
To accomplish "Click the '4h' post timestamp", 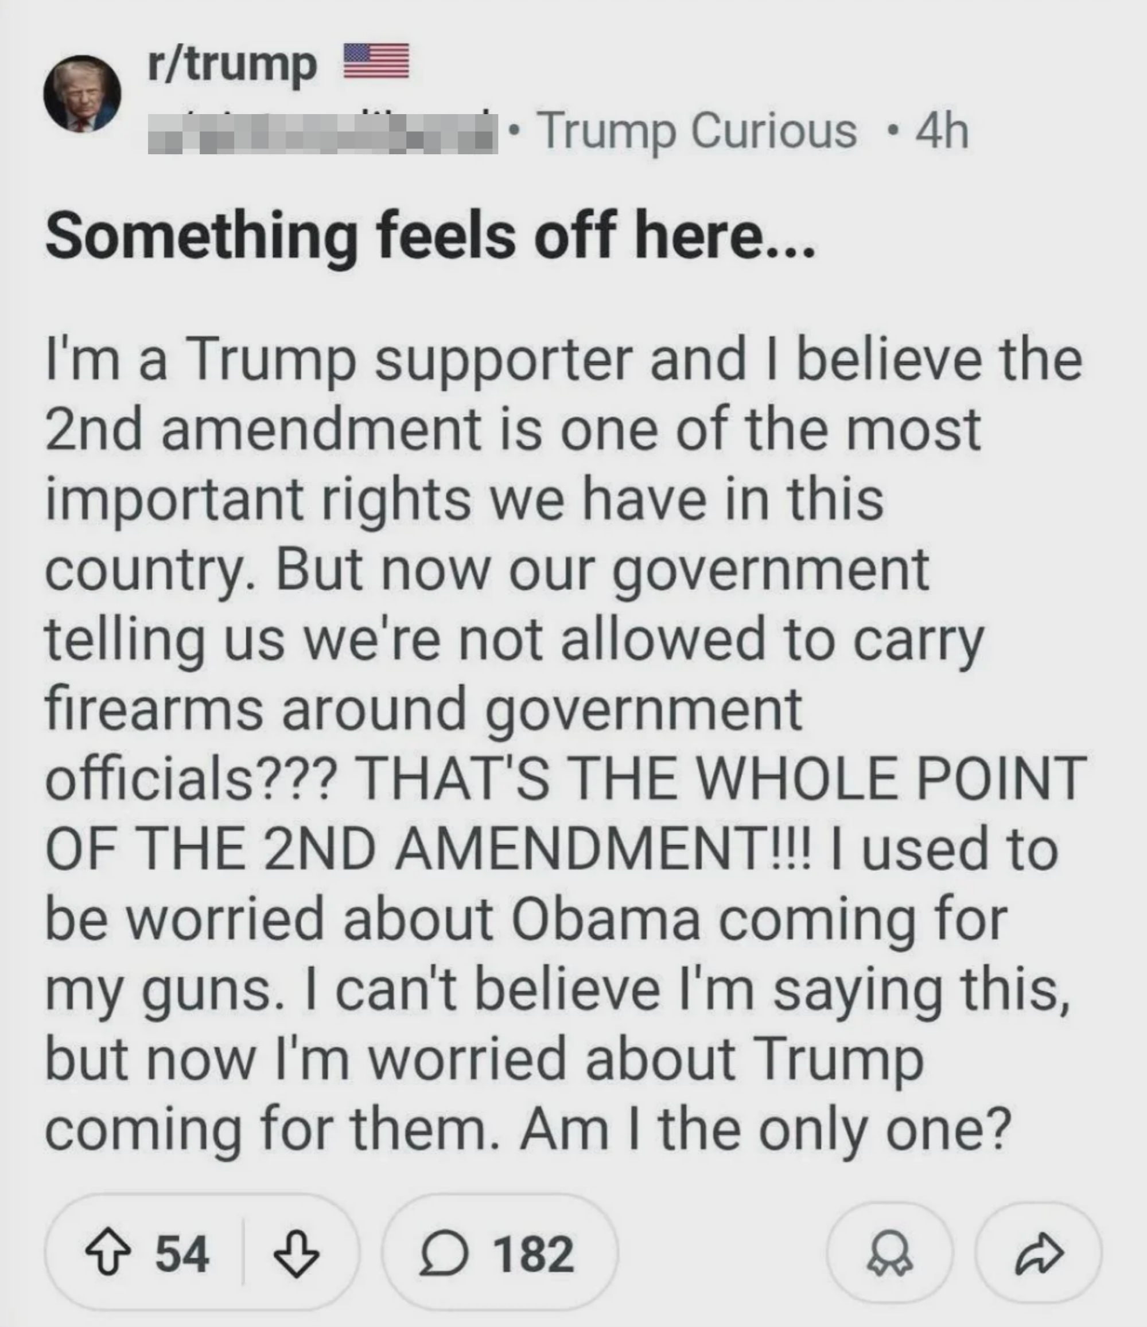I will (942, 131).
